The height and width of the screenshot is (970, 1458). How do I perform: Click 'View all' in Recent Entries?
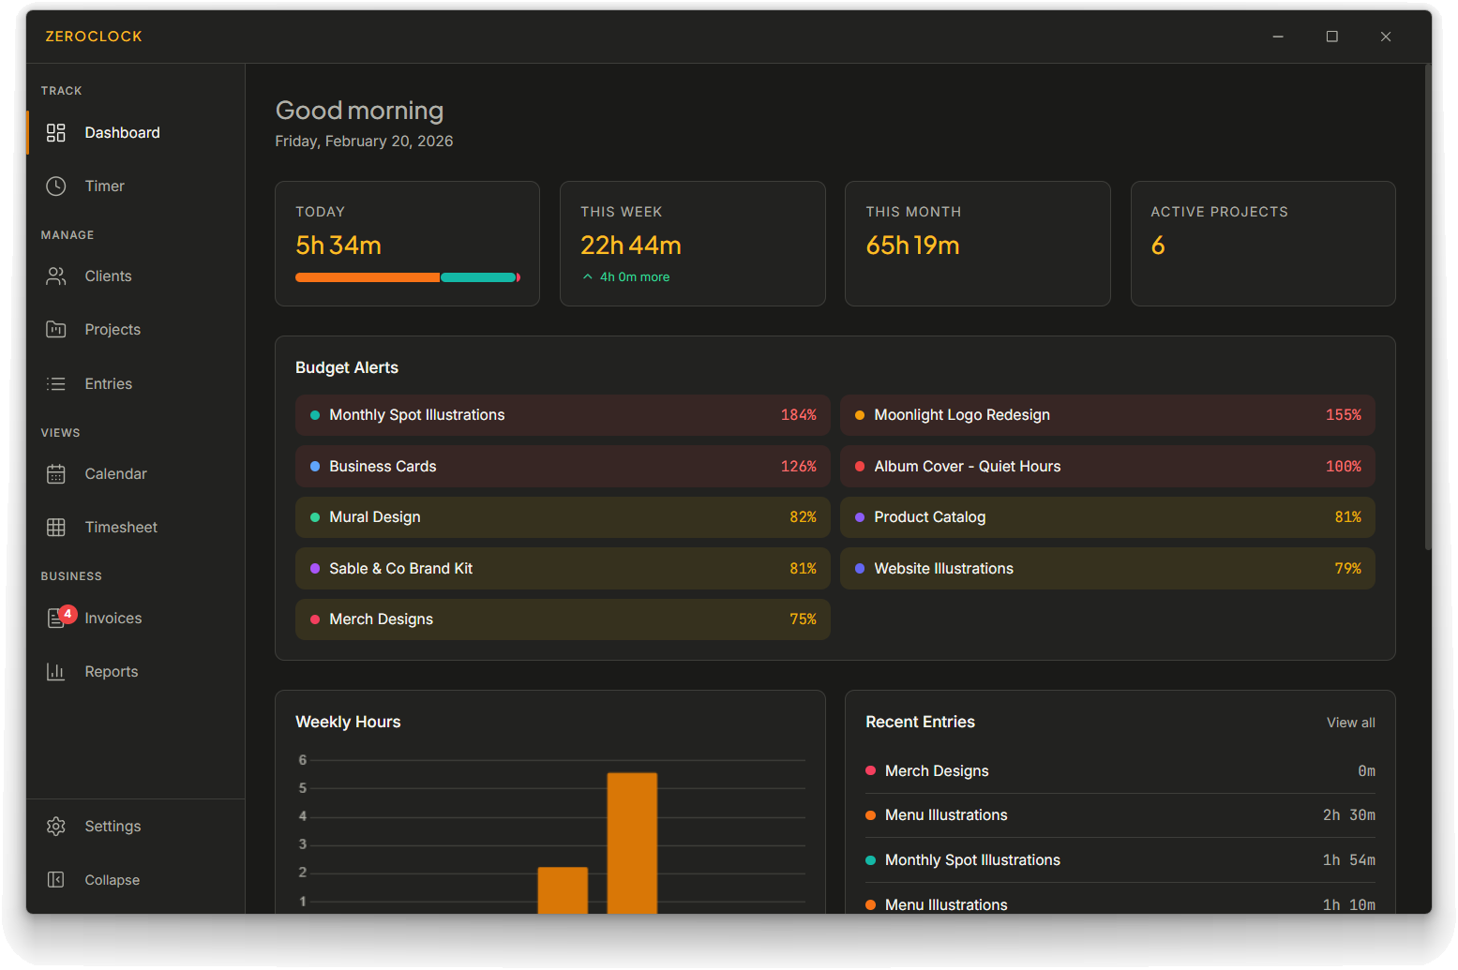click(x=1350, y=722)
